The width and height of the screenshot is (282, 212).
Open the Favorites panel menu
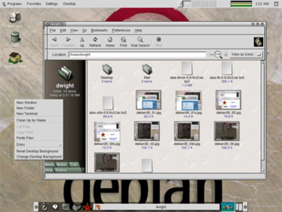[34, 4]
